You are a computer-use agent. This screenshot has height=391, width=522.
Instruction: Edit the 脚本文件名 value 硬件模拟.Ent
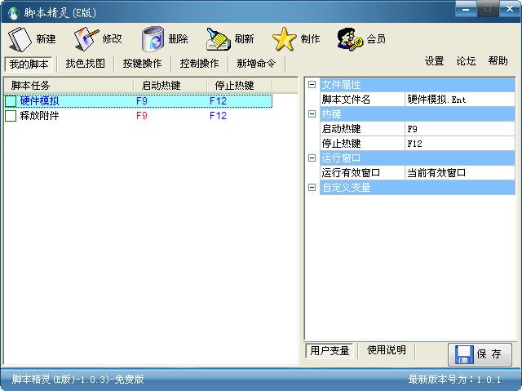[x=460, y=100]
